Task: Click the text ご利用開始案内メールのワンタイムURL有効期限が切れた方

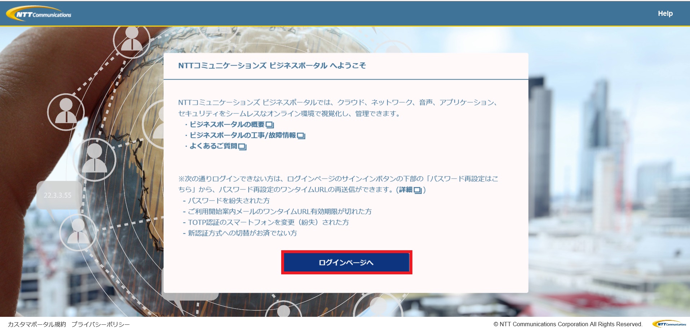Action: [x=279, y=211]
